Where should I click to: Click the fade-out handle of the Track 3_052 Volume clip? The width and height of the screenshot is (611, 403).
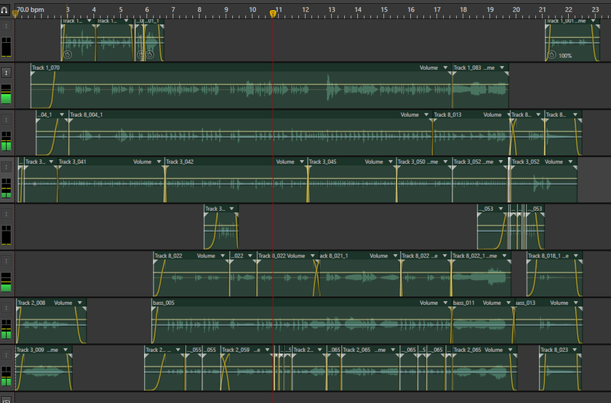[x=575, y=167]
